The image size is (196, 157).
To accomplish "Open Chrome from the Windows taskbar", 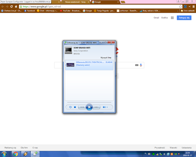I will pos(15,154).
